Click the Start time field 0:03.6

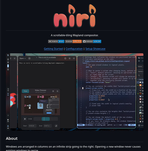click(x=32, y=126)
